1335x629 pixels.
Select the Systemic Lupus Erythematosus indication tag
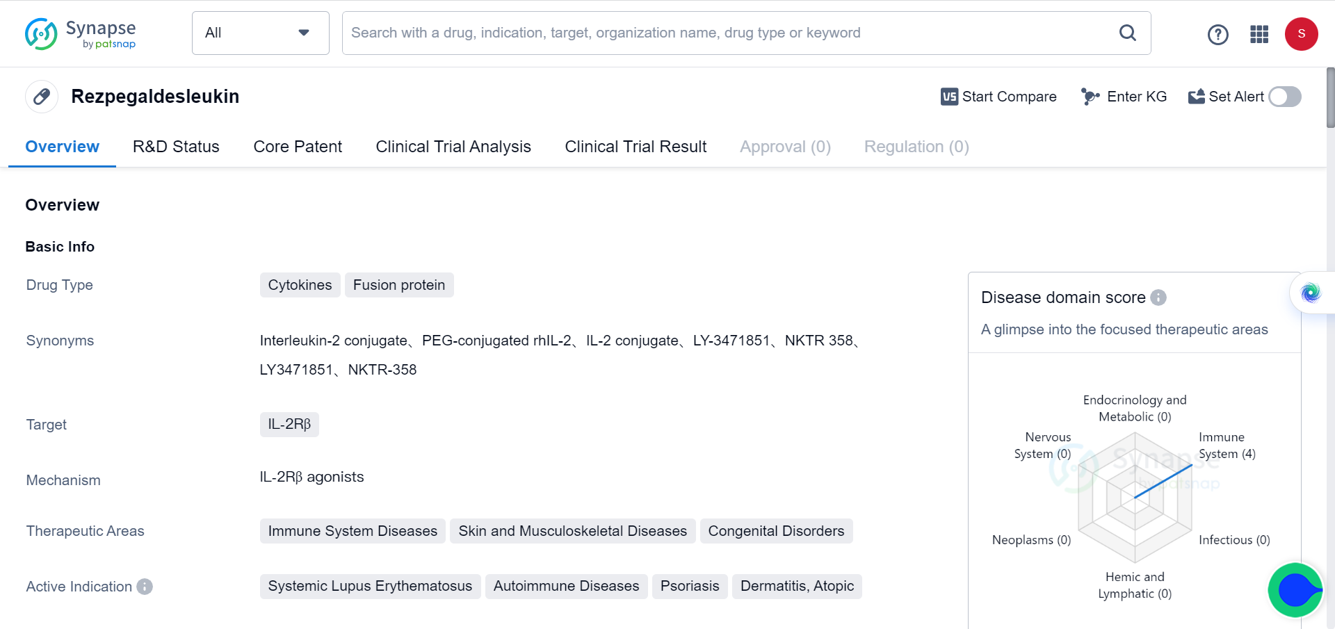point(370,586)
